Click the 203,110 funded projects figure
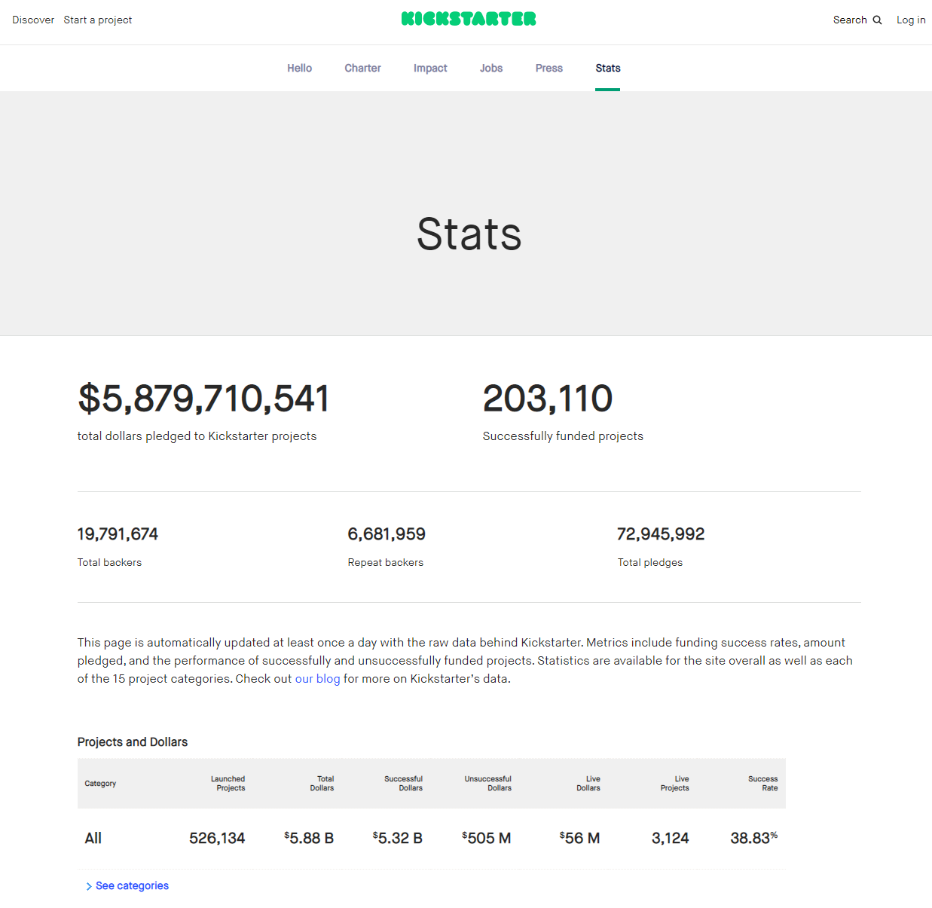Screen dimensions: 932x908 pos(548,399)
